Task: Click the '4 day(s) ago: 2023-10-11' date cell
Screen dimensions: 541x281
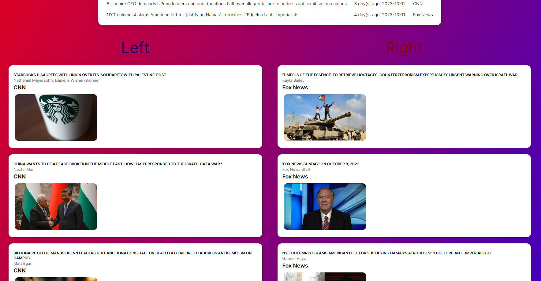Action: [x=380, y=15]
